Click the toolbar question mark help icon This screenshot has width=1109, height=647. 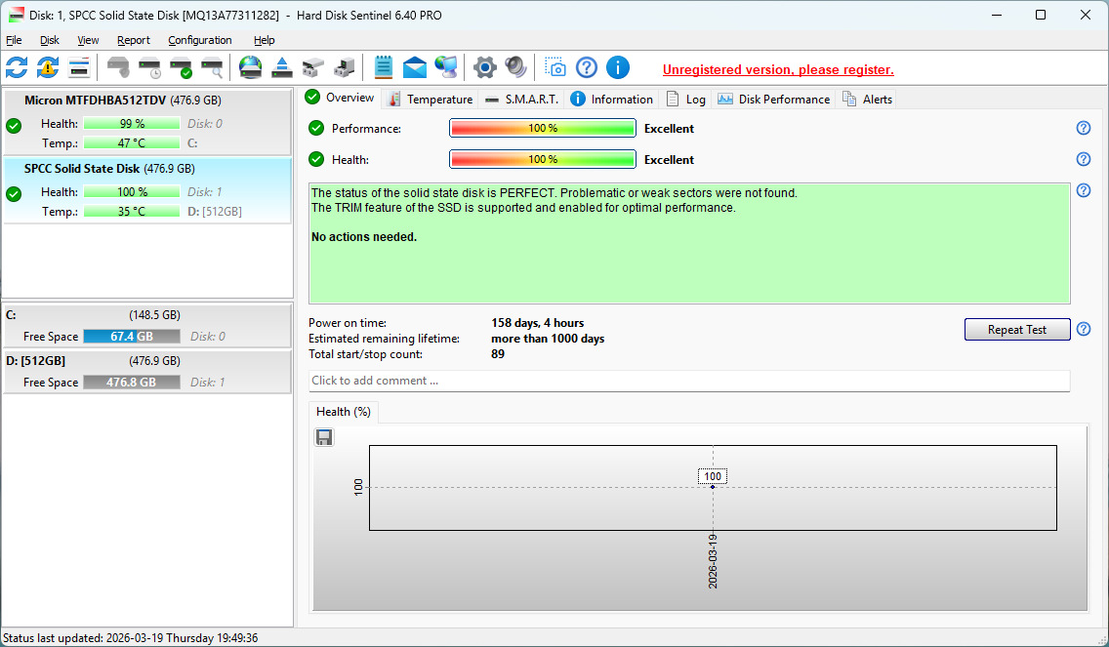pyautogui.click(x=587, y=68)
